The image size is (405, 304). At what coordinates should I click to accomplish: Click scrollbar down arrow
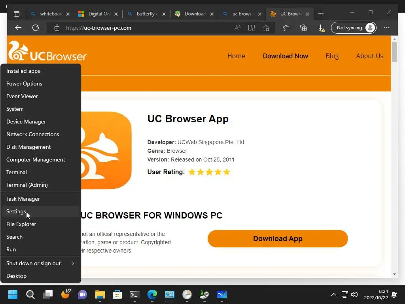(394, 274)
